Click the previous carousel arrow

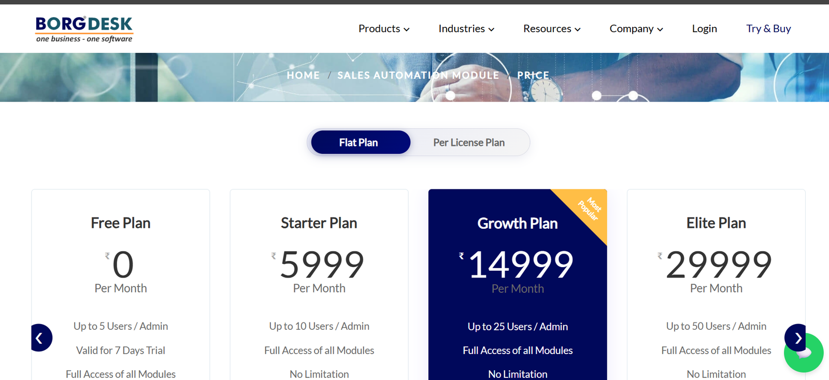click(41, 338)
